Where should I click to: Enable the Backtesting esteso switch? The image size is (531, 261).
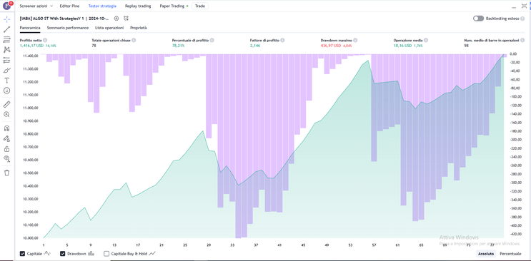click(x=479, y=19)
